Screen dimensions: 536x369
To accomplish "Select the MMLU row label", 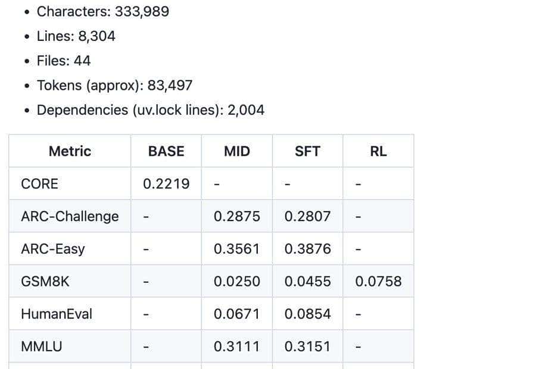I will click(x=41, y=346).
